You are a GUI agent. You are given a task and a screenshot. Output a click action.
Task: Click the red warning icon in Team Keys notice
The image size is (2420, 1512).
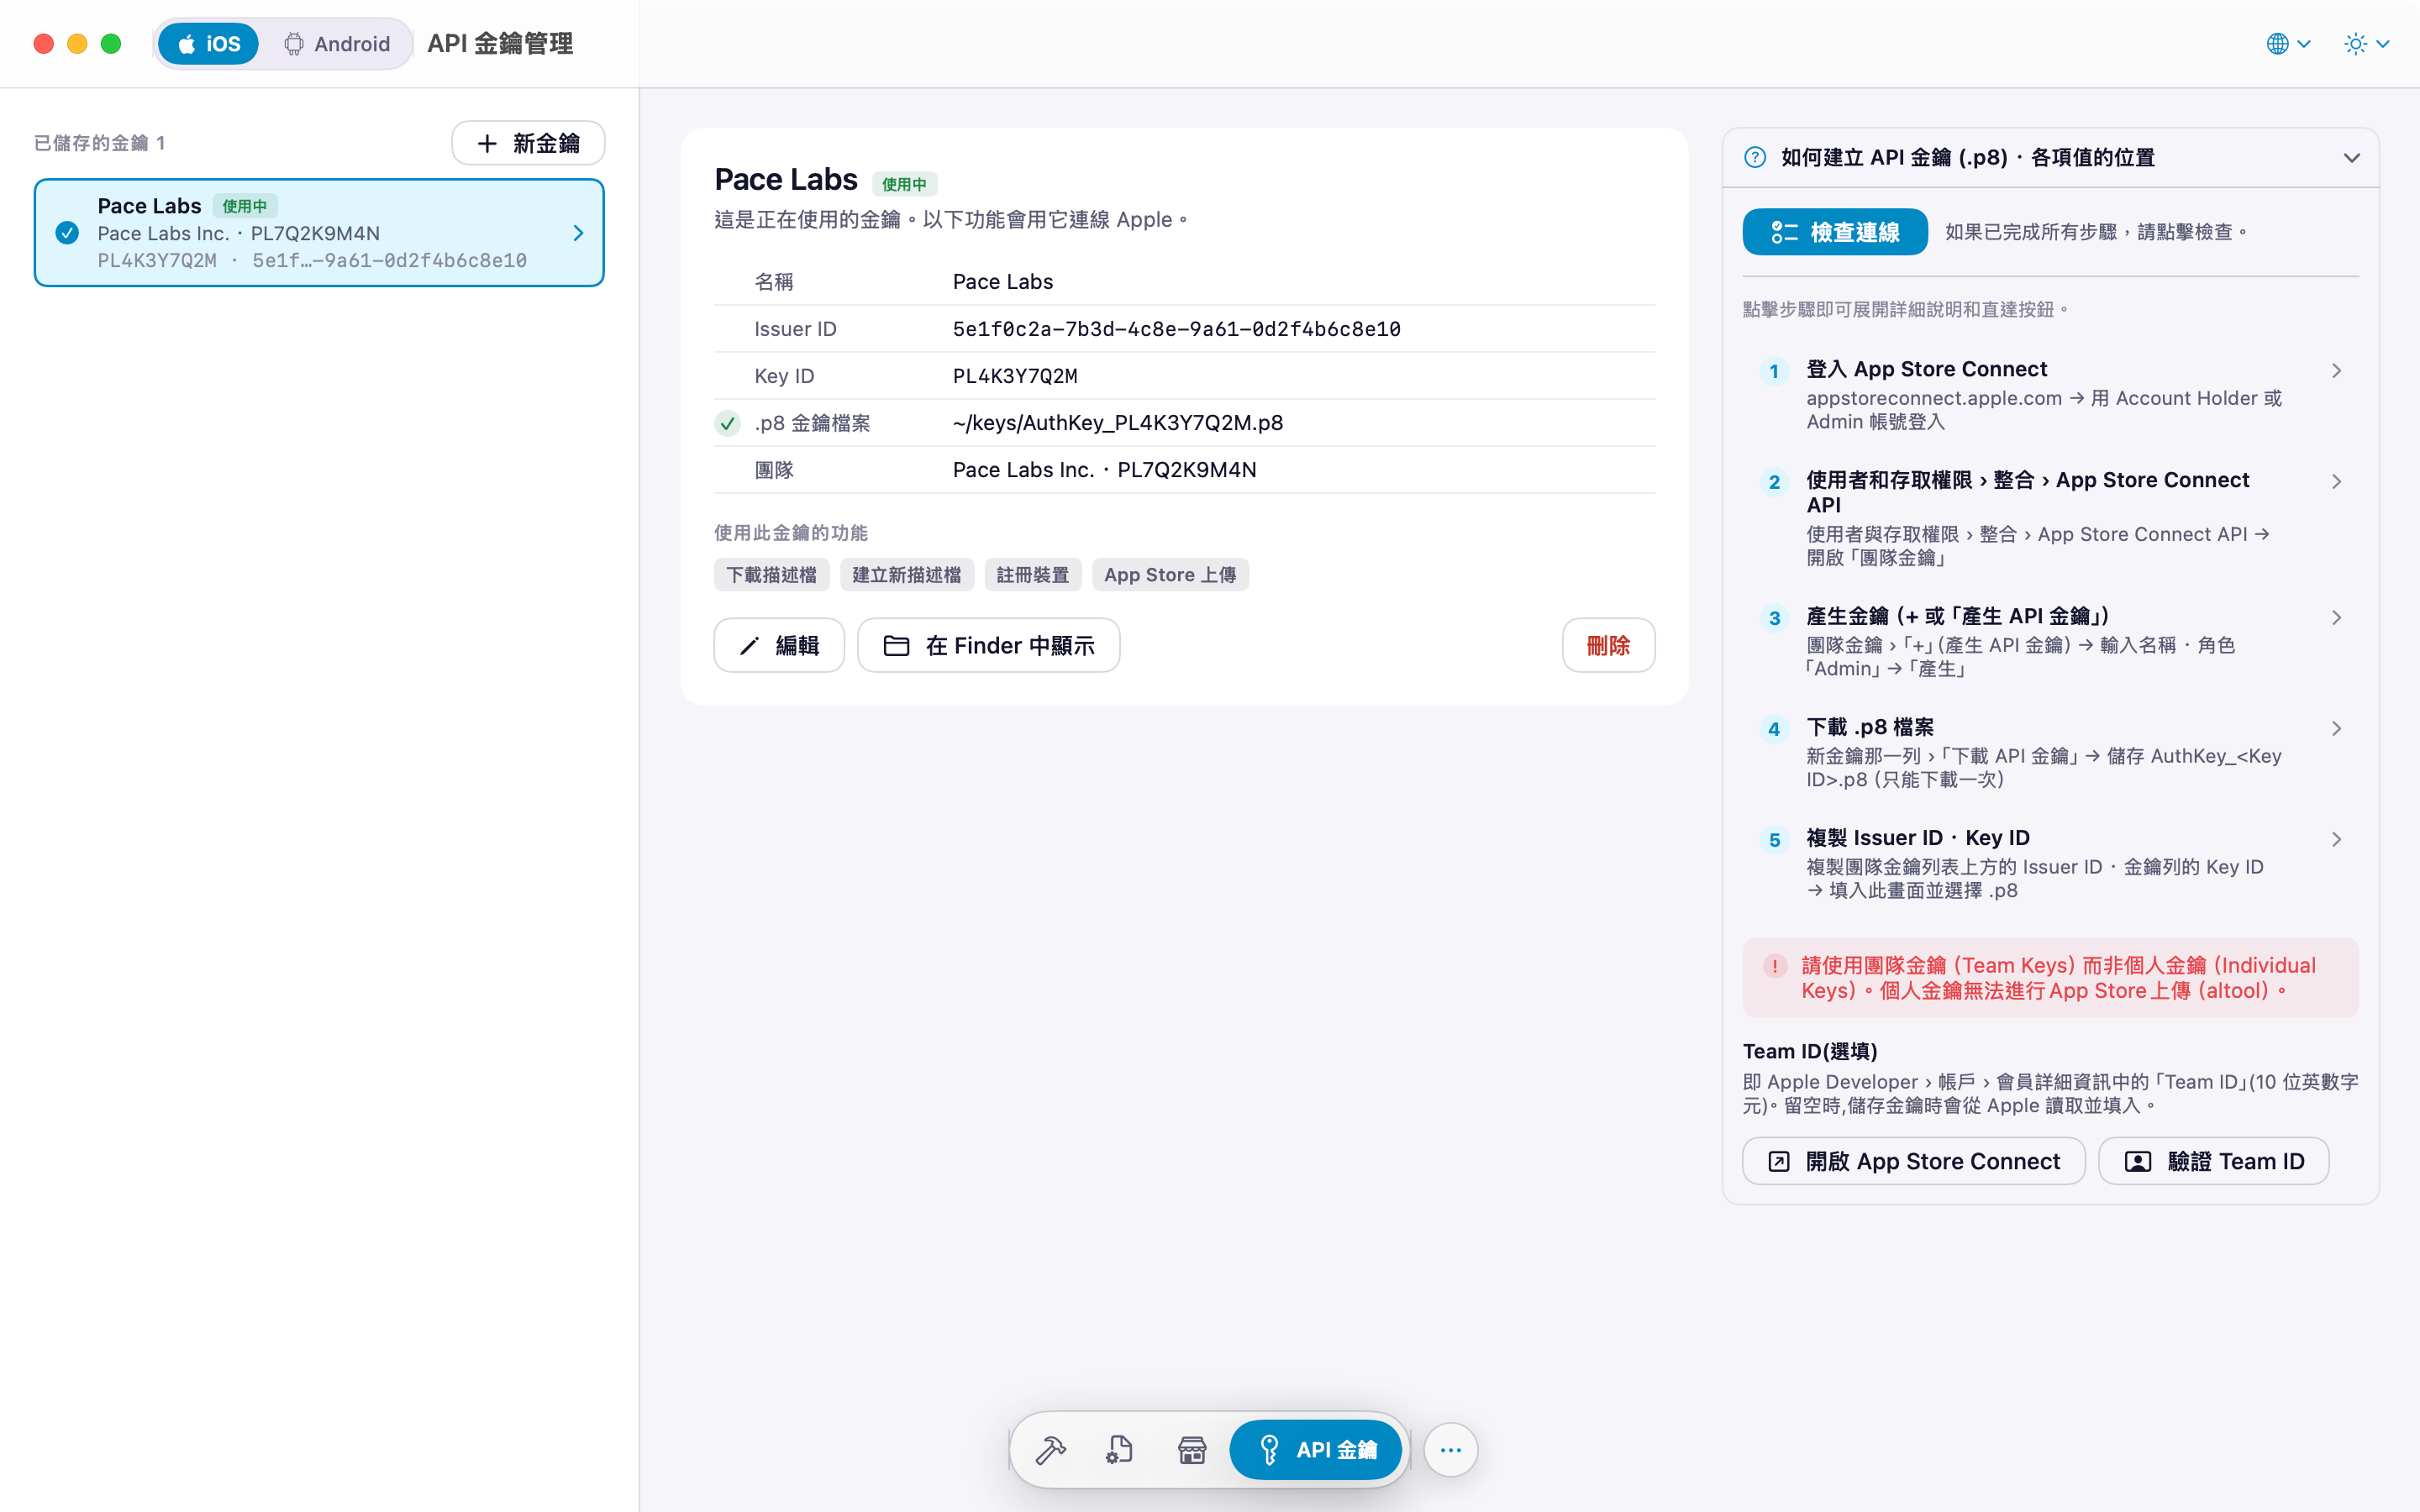point(1775,966)
